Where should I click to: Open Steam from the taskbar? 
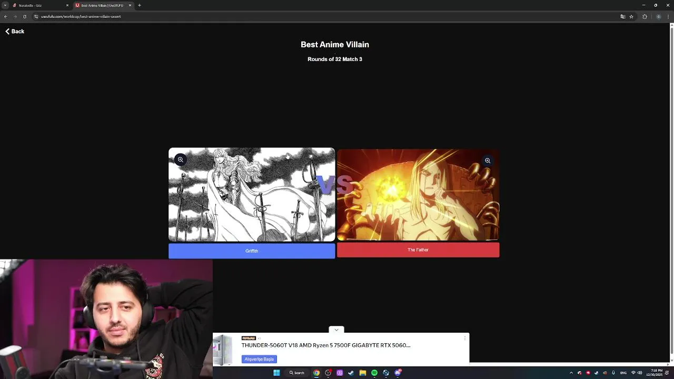pos(351,373)
